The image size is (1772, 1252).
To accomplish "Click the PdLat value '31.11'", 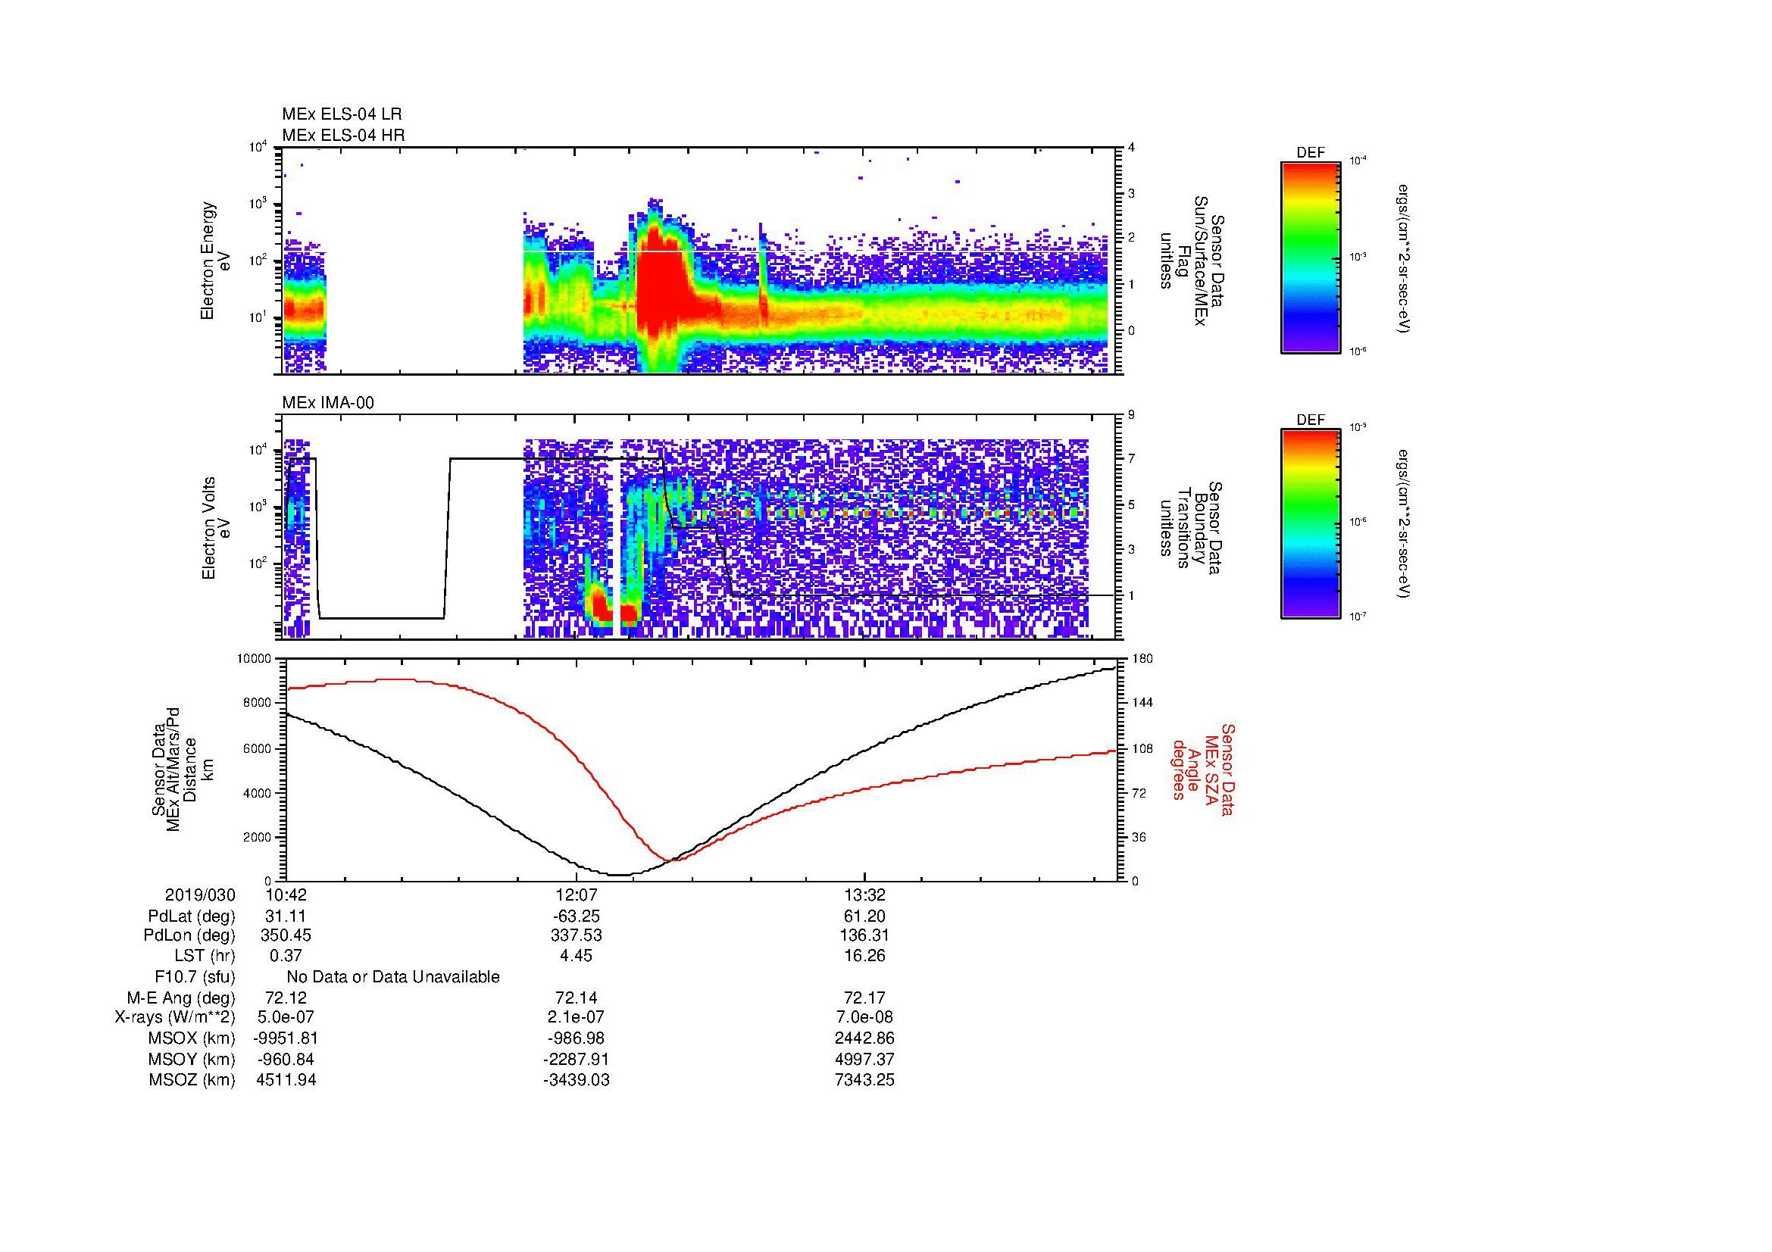I will point(286,916).
